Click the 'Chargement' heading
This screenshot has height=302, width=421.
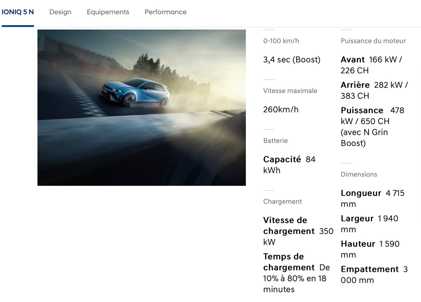[282, 201]
